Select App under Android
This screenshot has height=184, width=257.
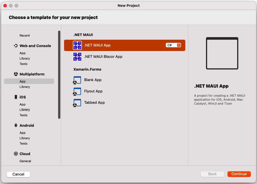[x=22, y=133]
